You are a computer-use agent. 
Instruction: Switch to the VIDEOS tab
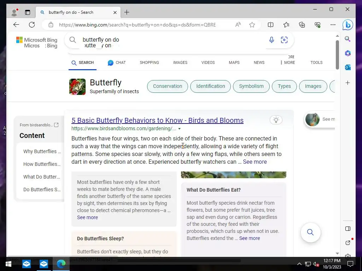[208, 63]
